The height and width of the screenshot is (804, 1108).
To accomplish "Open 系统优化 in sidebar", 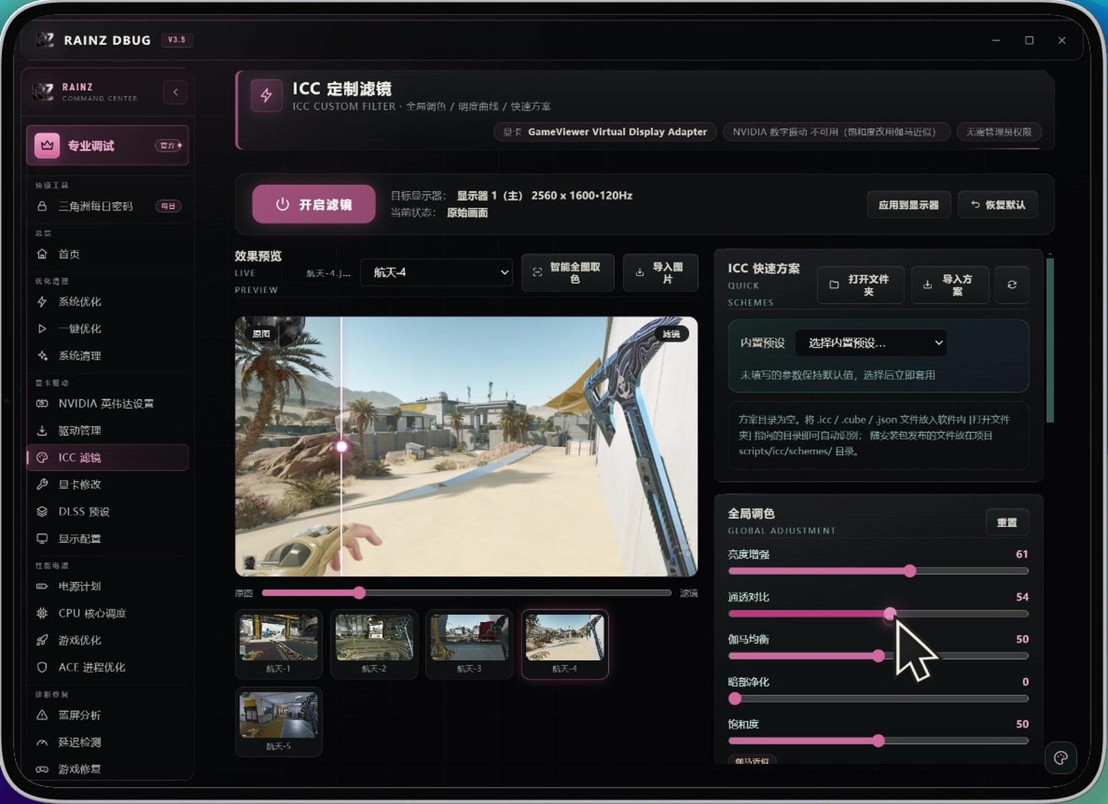I will point(107,302).
